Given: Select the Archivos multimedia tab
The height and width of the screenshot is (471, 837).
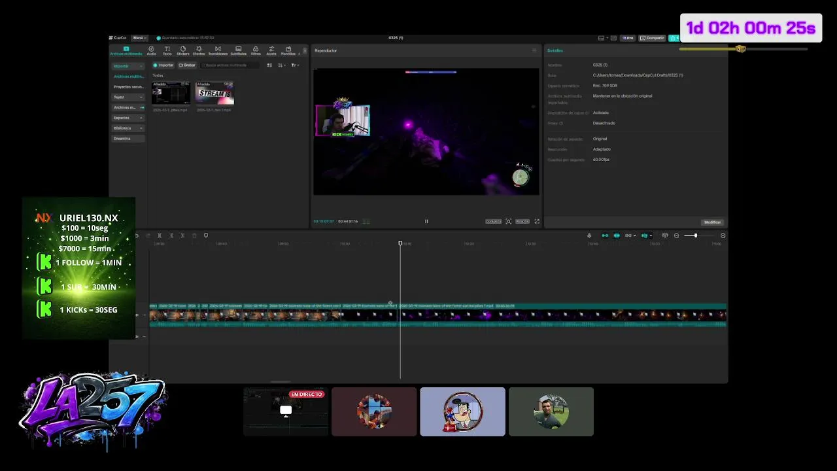Looking at the screenshot, I should (x=126, y=50).
